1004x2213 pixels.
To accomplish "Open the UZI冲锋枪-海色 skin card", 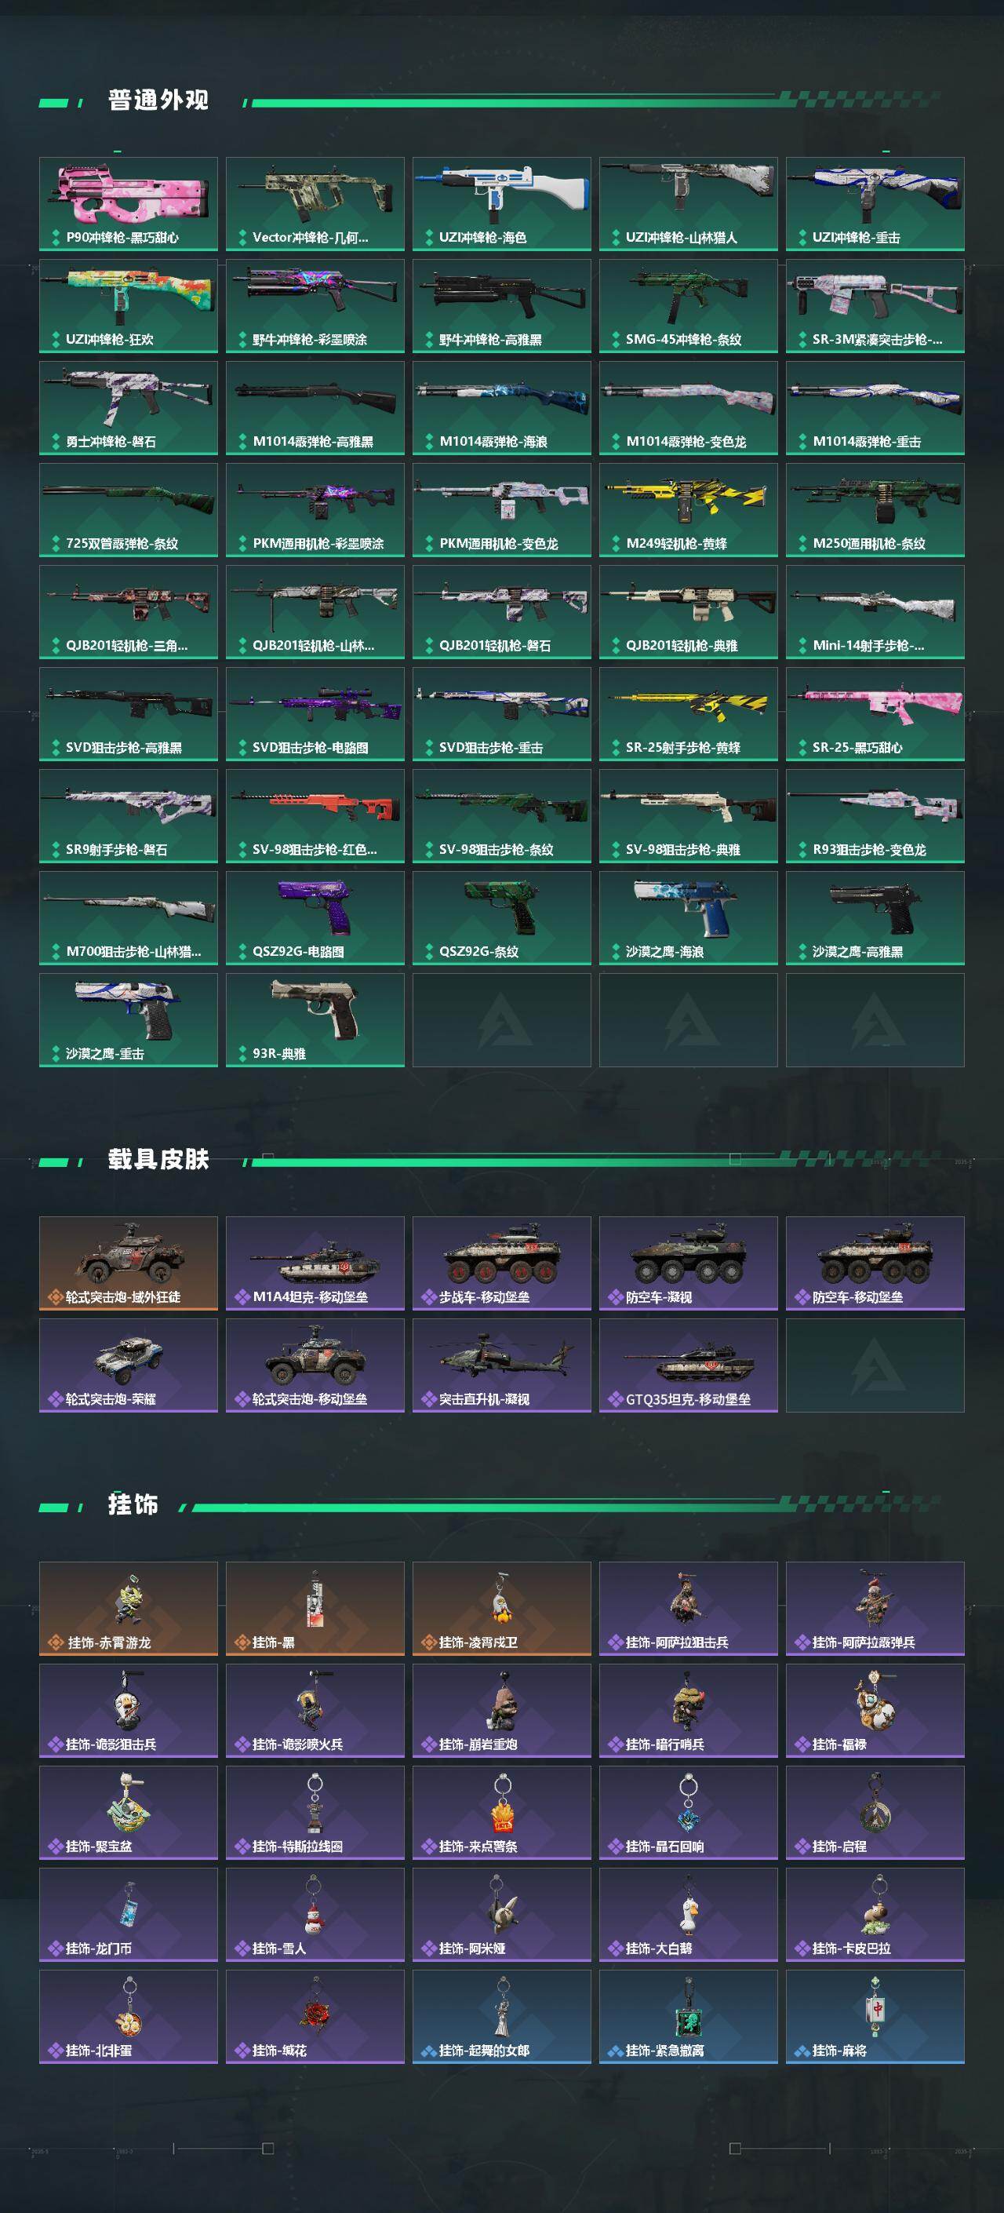I will (501, 203).
